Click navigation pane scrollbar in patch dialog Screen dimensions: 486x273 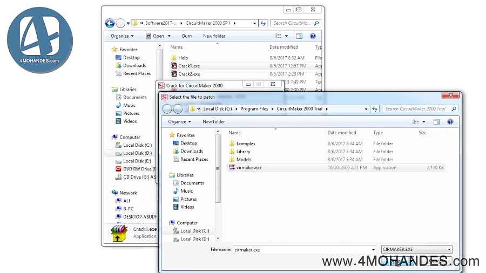pos(218,169)
